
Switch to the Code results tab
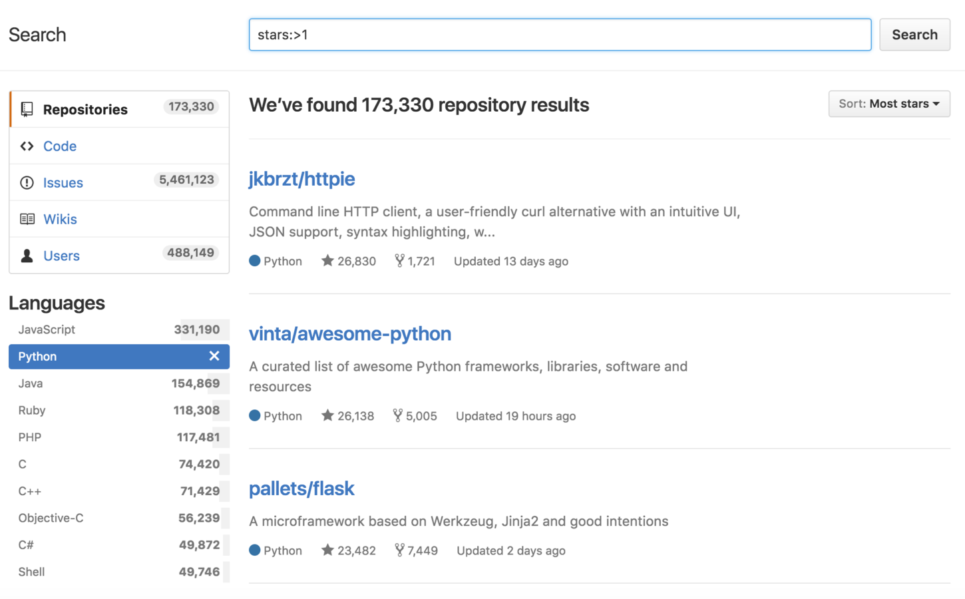pos(119,146)
